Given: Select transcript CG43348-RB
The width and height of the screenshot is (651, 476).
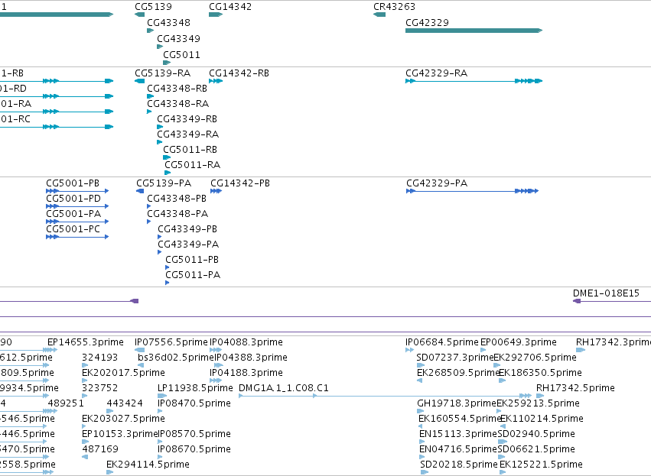Looking at the screenshot, I should pyautogui.click(x=177, y=89).
